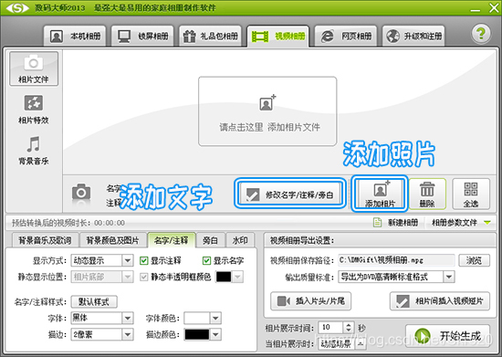Toggle the 显示注释 checkbox
Image resolution: width=502 pixels, height=357 pixels.
(x=143, y=260)
